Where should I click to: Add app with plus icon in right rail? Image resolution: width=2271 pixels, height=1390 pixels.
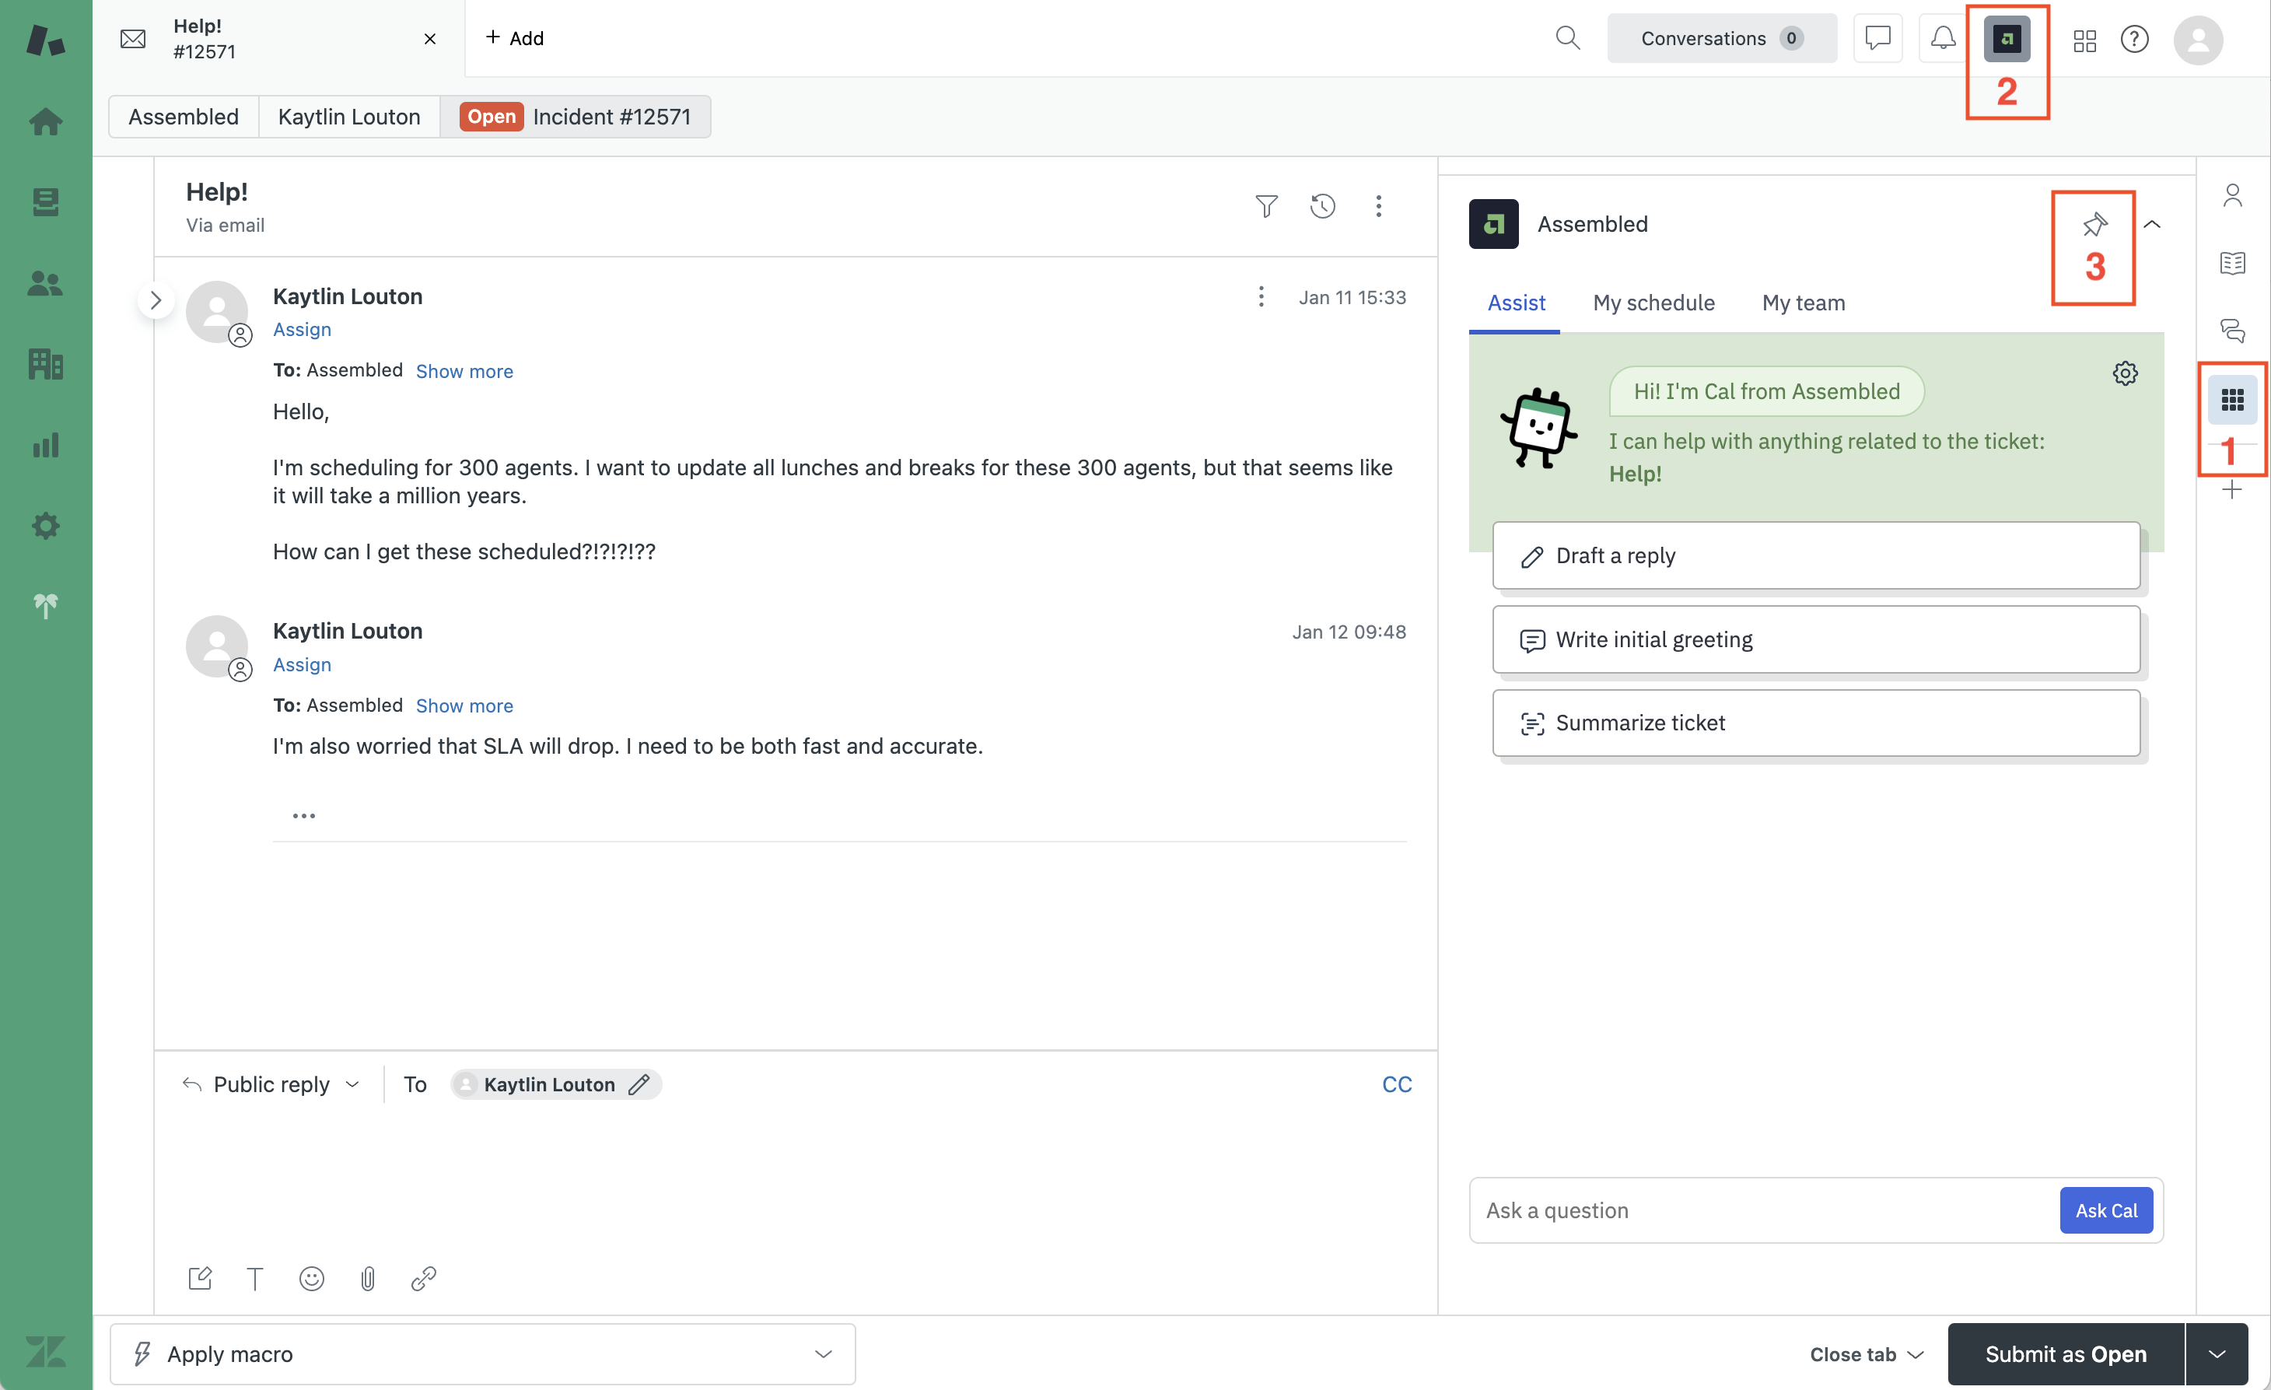click(x=2231, y=489)
